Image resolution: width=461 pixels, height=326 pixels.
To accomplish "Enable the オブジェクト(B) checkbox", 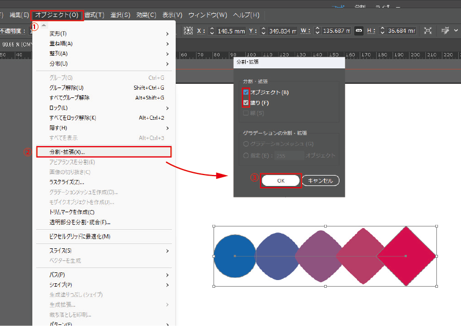I will tap(246, 92).
